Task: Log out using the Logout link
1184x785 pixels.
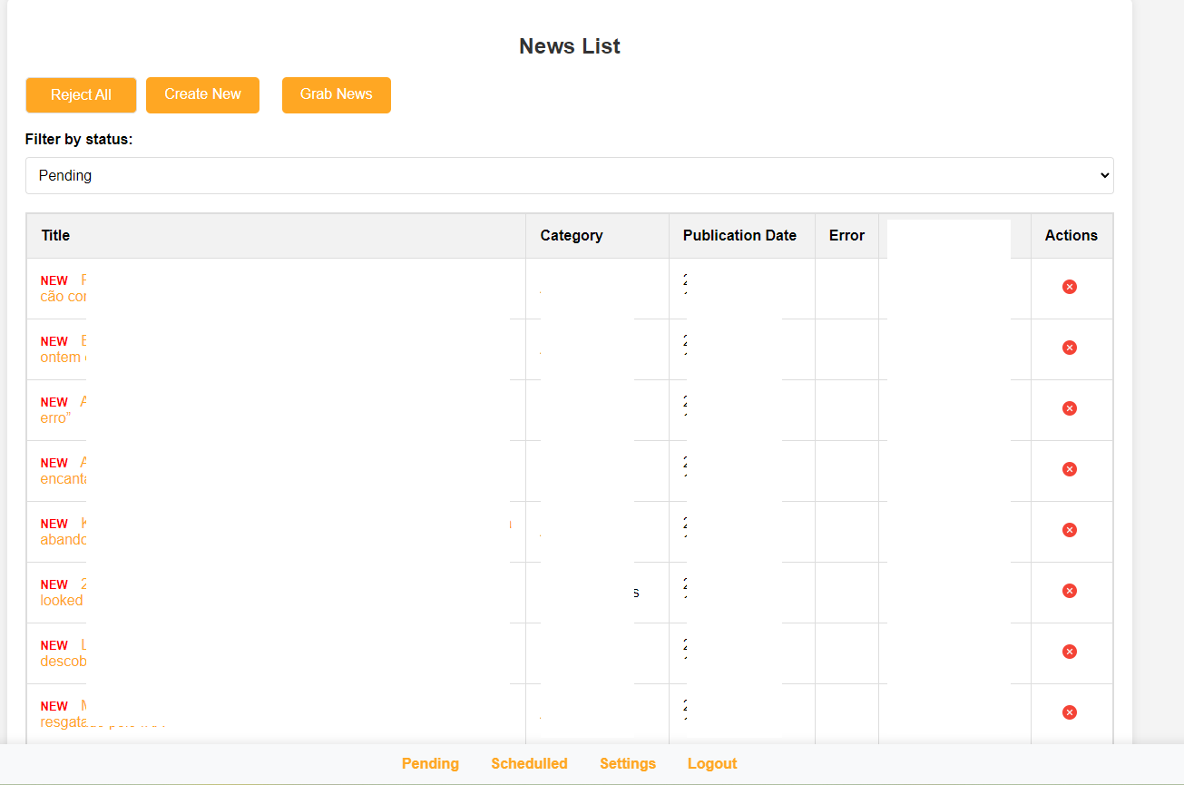Action: [711, 763]
